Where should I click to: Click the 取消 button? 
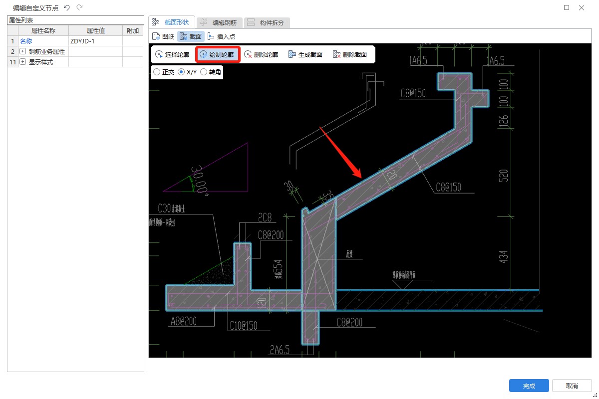572,386
